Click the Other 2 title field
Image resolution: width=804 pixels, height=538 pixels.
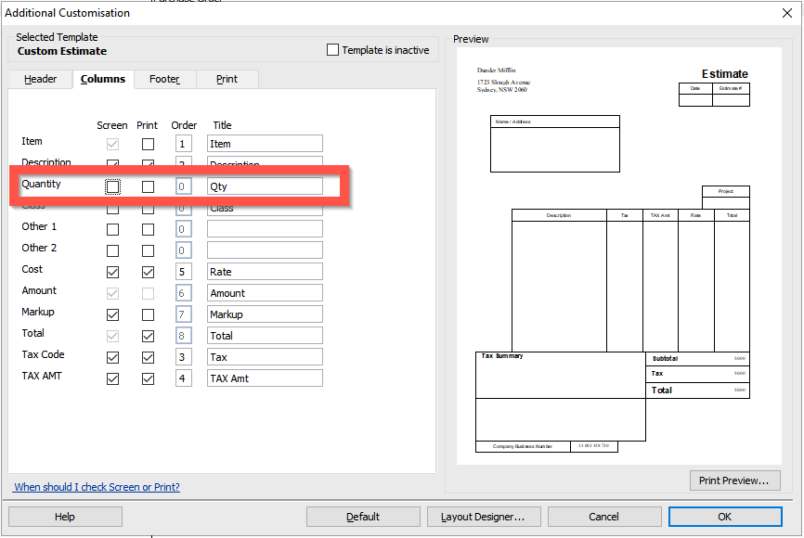coord(265,250)
